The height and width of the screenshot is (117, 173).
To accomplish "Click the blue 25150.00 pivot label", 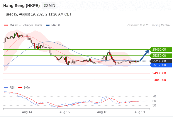I will click(x=161, y=65).
